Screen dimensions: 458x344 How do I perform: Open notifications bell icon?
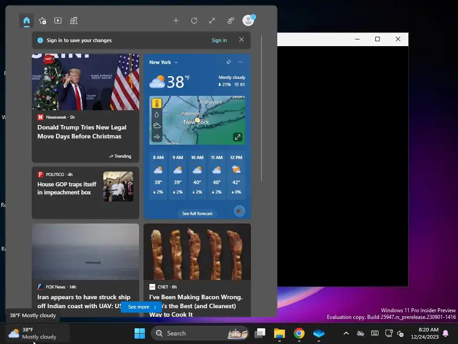coord(445,333)
